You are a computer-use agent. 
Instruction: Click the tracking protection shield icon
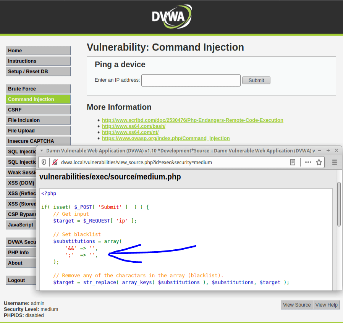[44, 162]
